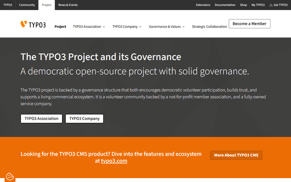Open the Extensions link
The image size is (291, 182).
(x=203, y=5)
